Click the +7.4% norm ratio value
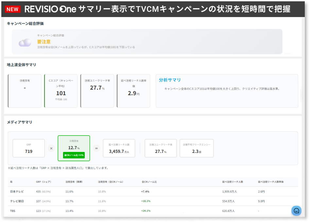Image resolution: width=310 pixels, height=222 pixels. tap(145, 192)
